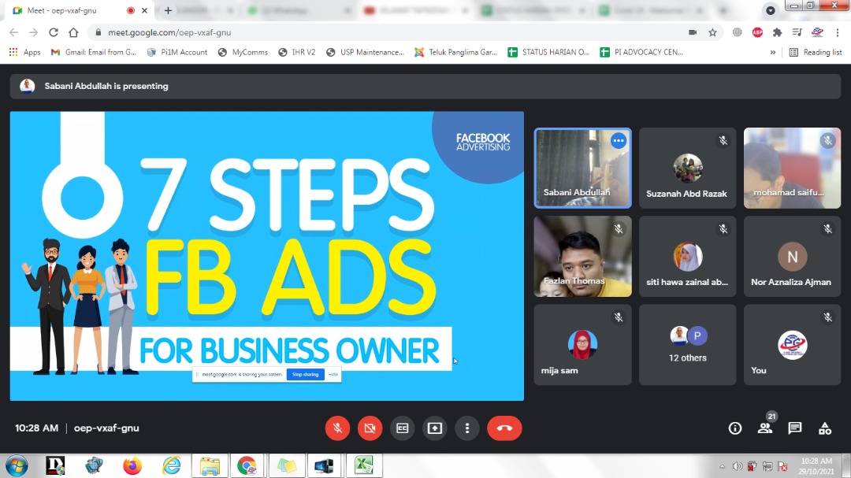Click the Present now screen-share icon
Viewport: 851px width, 478px height.
coord(435,428)
